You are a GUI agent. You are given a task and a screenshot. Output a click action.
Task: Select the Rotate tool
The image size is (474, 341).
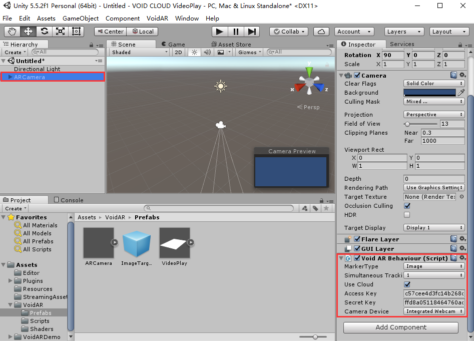tap(45, 32)
